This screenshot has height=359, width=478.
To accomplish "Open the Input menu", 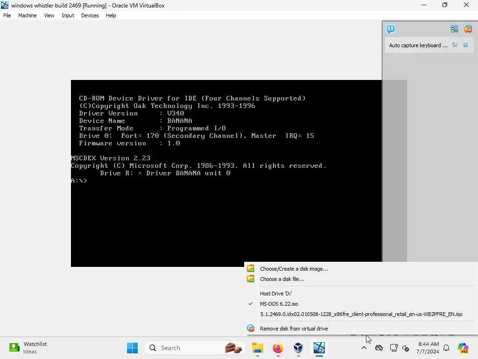I will click(x=68, y=15).
